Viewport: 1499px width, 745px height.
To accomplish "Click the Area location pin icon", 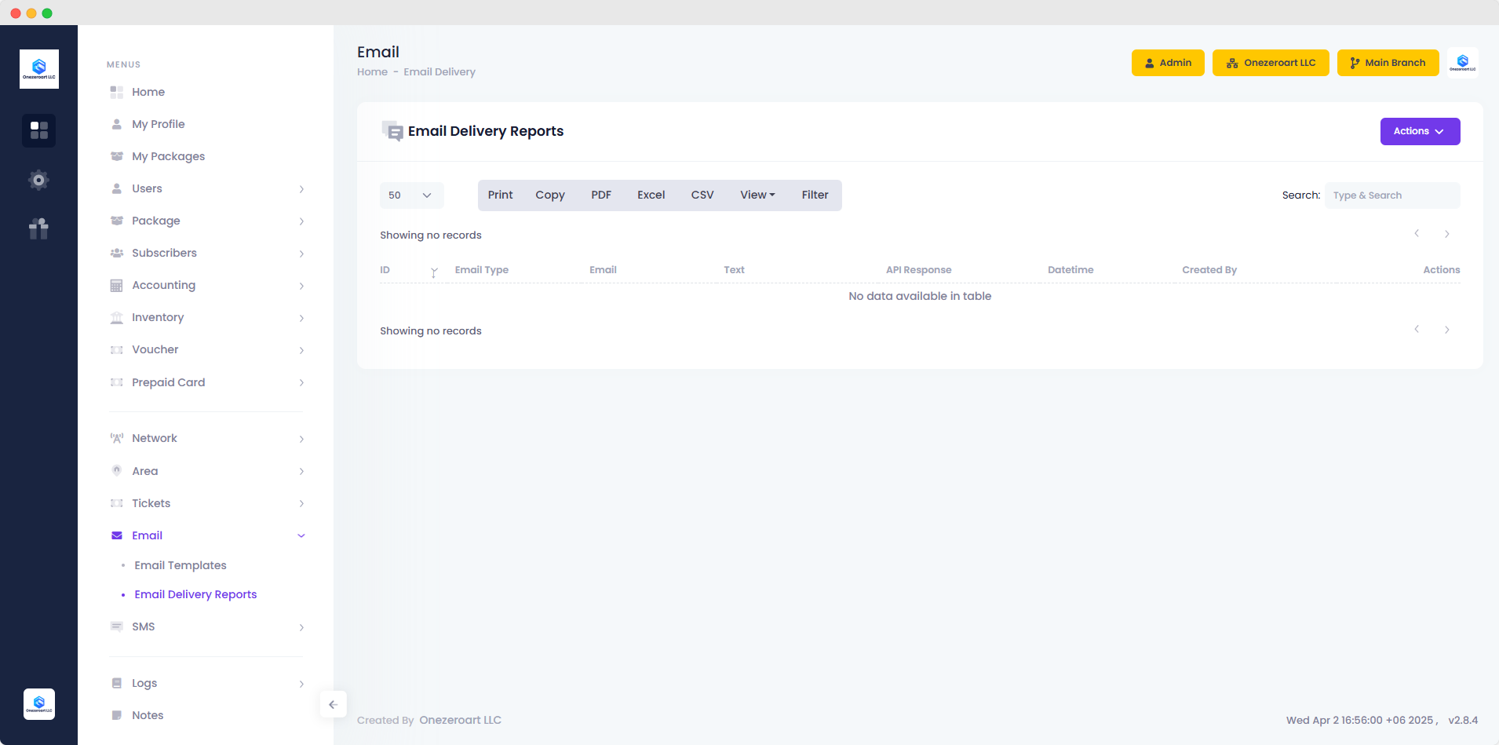I will pos(117,471).
